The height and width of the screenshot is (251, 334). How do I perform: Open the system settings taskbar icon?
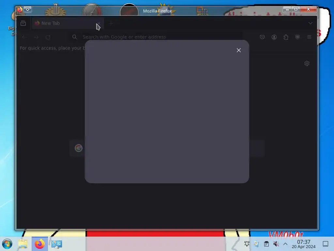[56, 244]
